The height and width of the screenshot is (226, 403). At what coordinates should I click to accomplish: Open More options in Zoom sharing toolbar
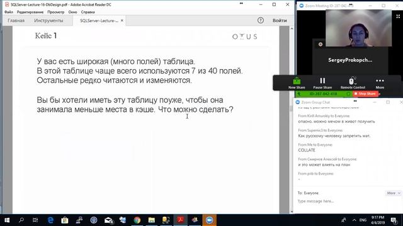point(380,83)
